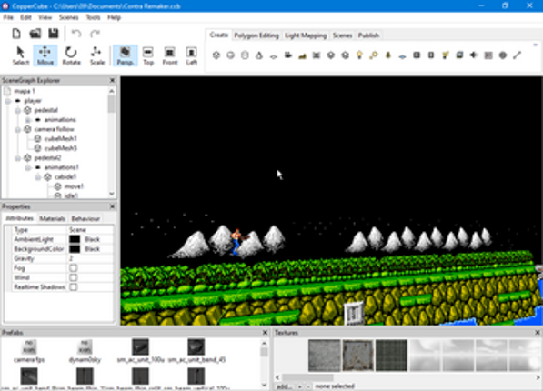The width and height of the screenshot is (543, 391).
Task: Collapse the pedestal tree node
Action: [x=17, y=110]
